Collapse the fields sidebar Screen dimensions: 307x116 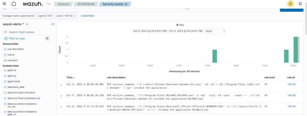(53, 24)
